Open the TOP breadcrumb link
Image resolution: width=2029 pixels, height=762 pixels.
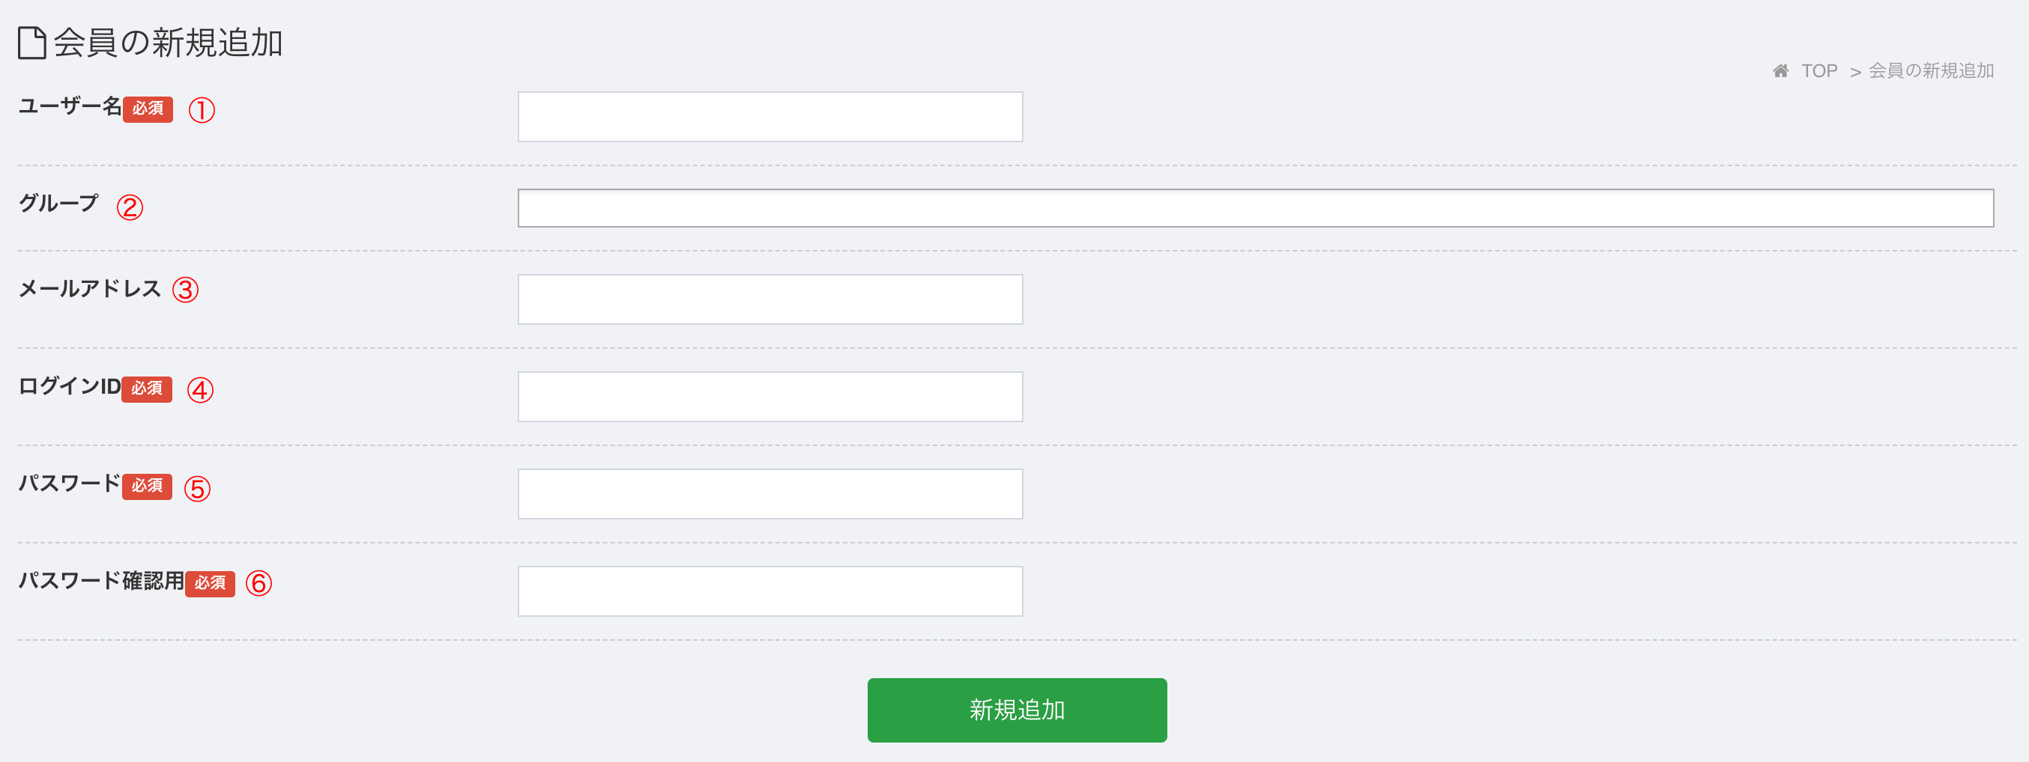(1818, 71)
